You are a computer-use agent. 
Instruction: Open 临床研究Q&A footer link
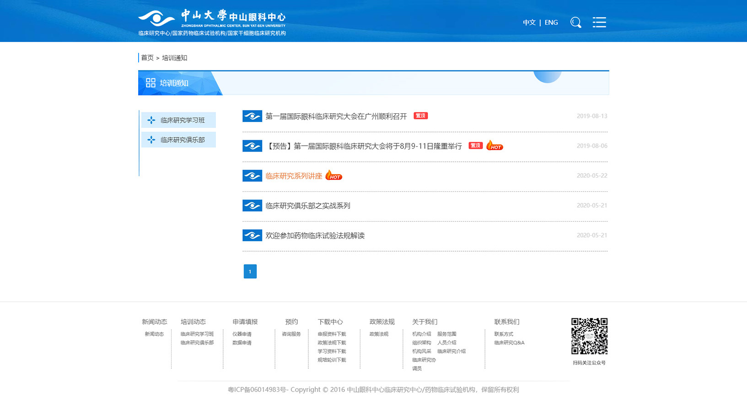pyautogui.click(x=509, y=343)
